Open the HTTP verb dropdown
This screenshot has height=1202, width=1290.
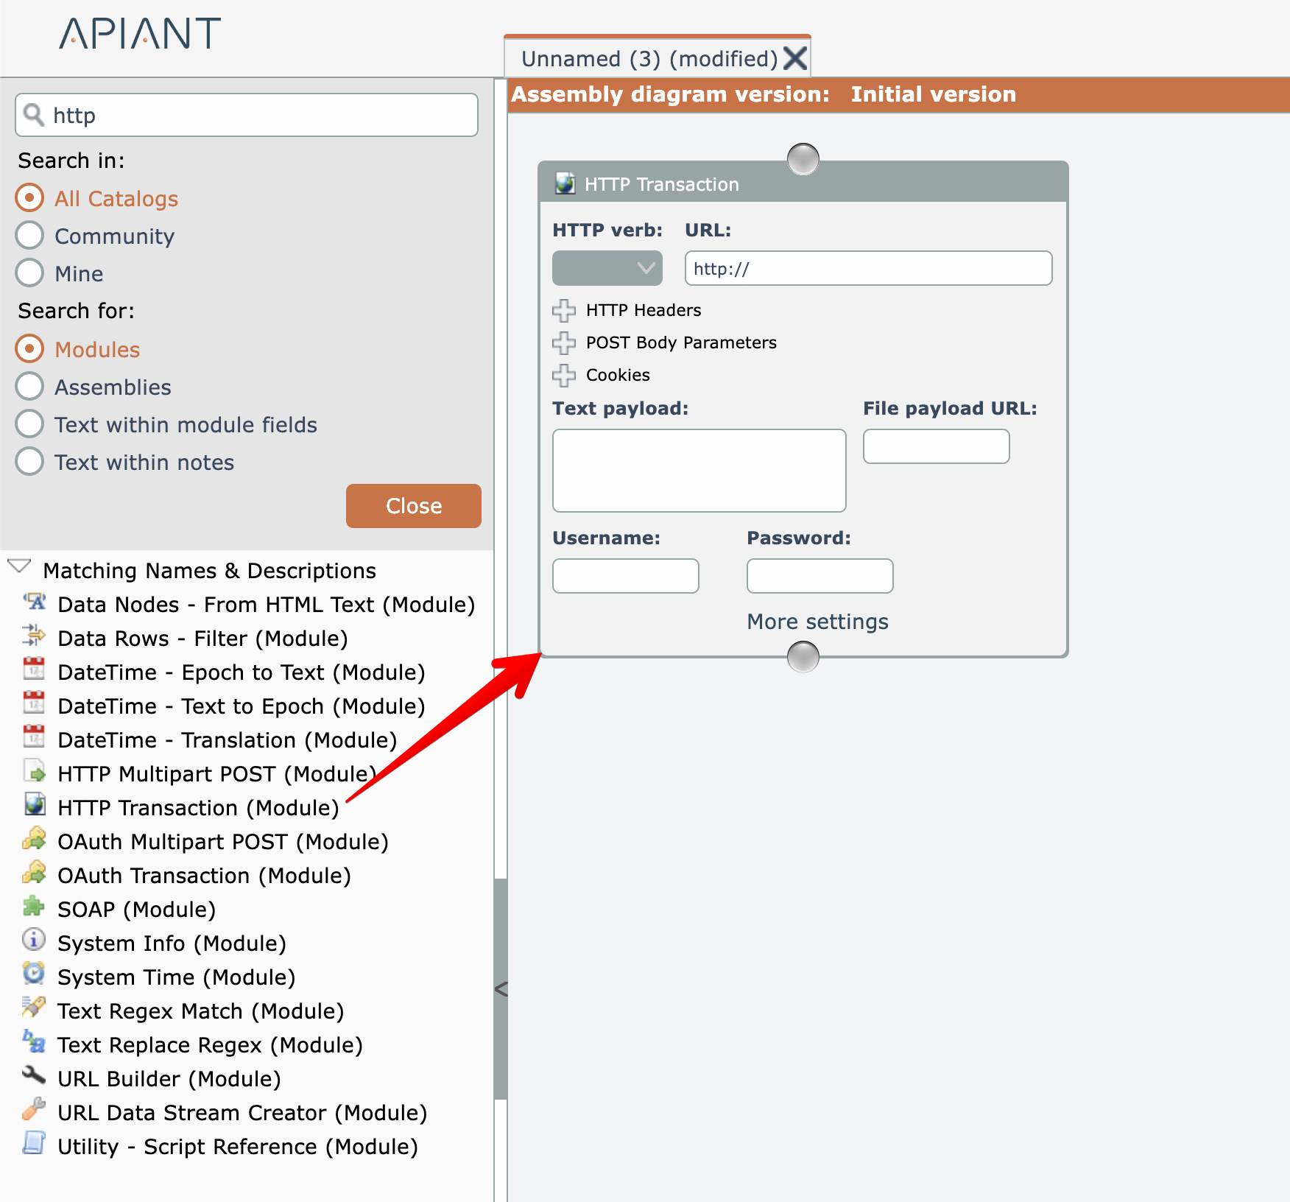[x=607, y=268]
